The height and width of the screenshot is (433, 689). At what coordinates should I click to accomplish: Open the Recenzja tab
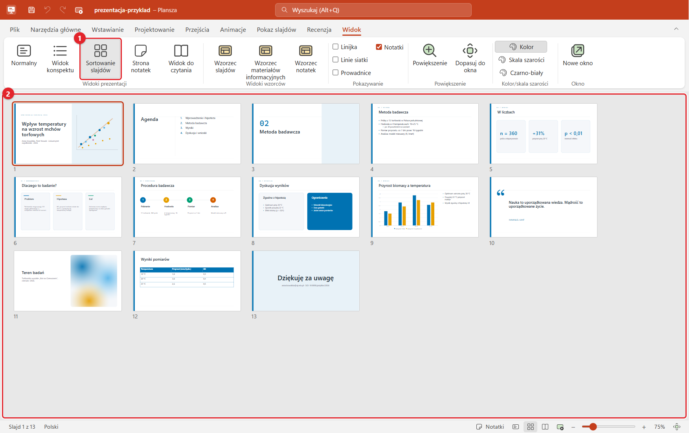click(x=319, y=30)
